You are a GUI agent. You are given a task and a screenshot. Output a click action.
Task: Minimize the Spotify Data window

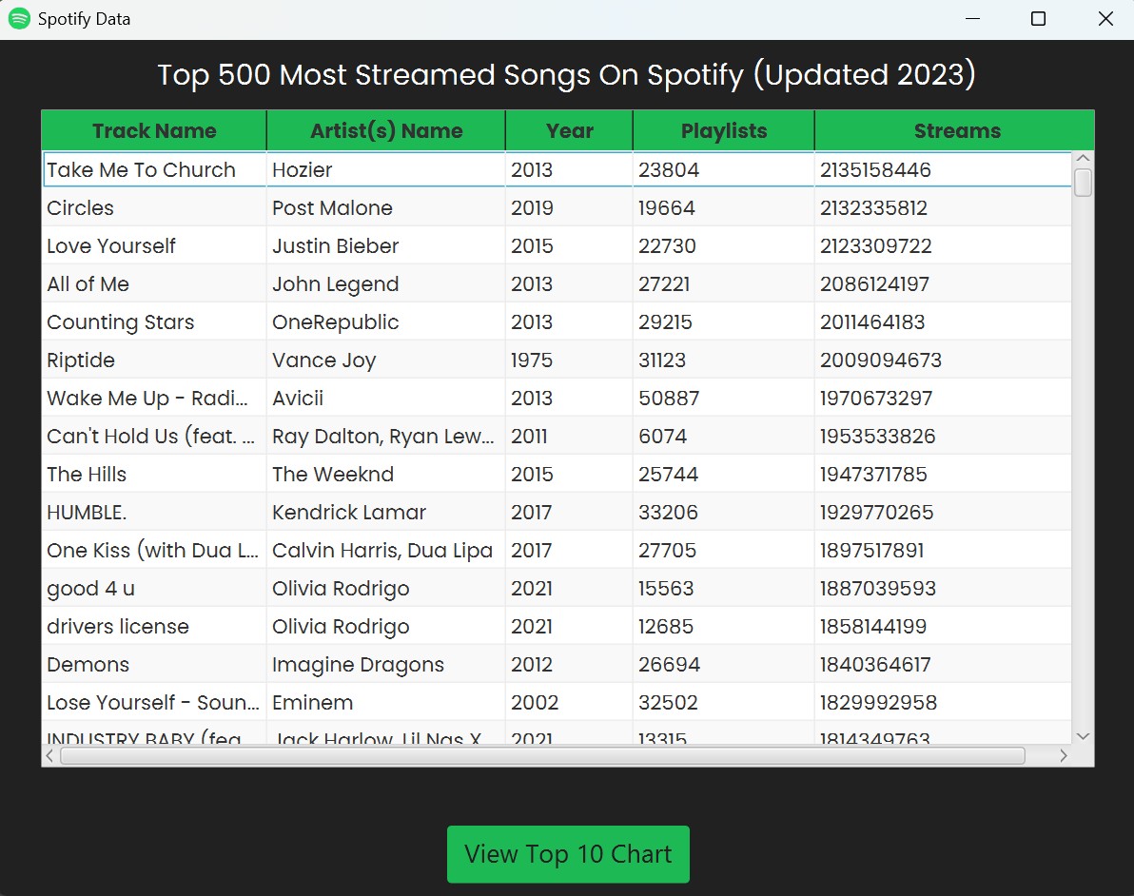click(x=971, y=19)
